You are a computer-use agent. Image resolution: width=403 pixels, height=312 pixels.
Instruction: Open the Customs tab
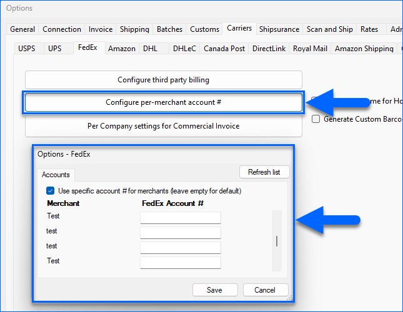pyautogui.click(x=204, y=29)
